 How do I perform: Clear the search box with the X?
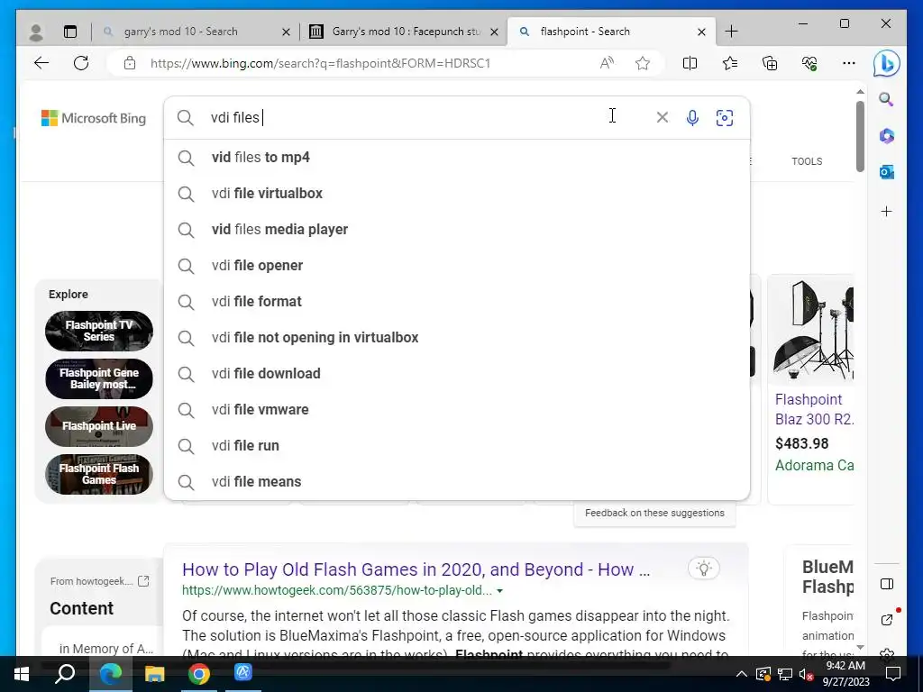click(x=663, y=118)
